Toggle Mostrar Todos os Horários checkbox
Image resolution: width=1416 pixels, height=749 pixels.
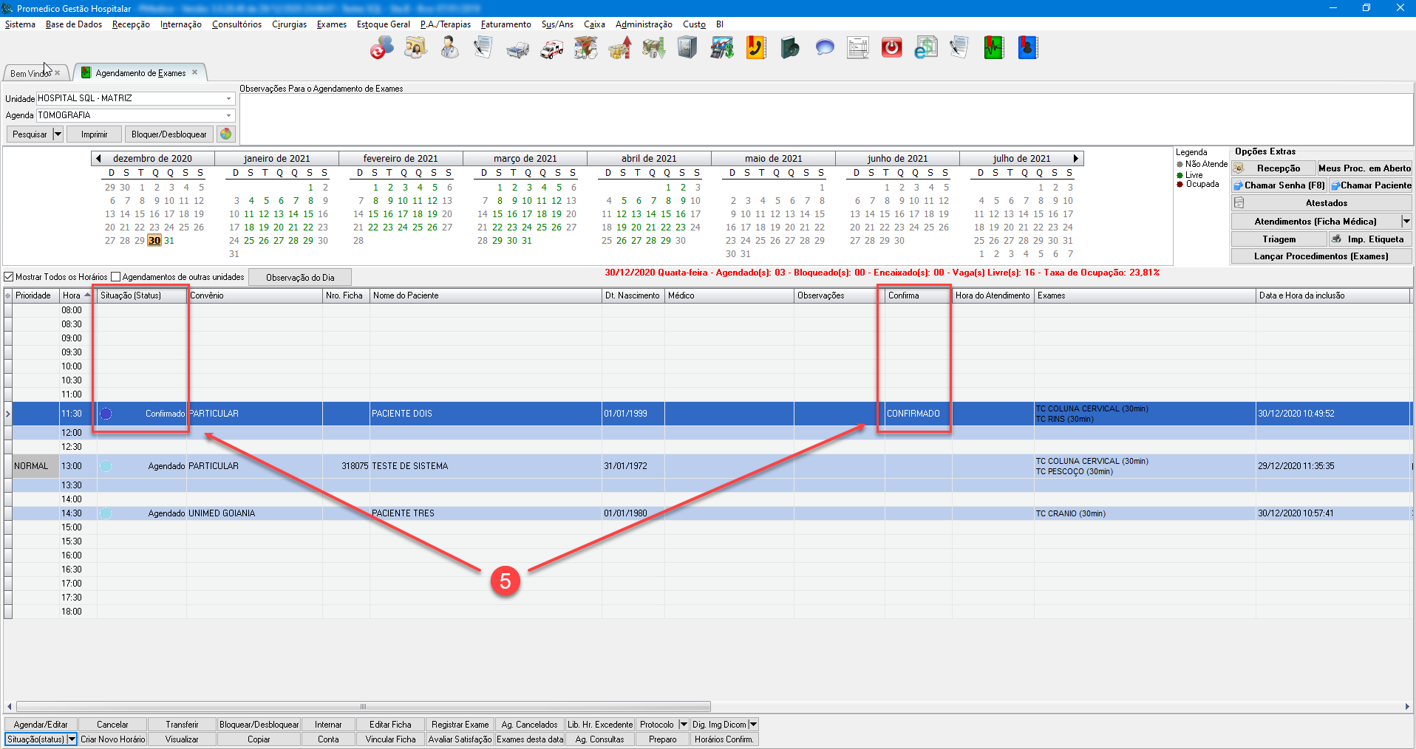click(x=10, y=277)
